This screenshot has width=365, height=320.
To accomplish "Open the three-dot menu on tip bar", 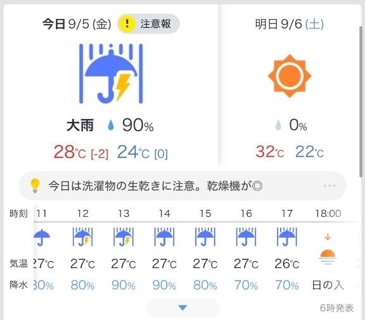I will [330, 186].
